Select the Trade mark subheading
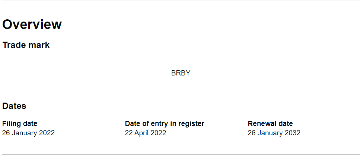This screenshot has width=360, height=155. tap(26, 45)
